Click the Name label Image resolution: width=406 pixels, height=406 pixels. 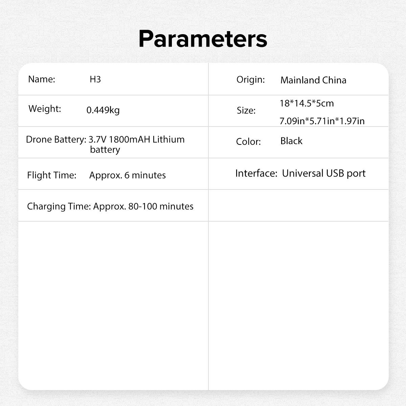(x=41, y=79)
